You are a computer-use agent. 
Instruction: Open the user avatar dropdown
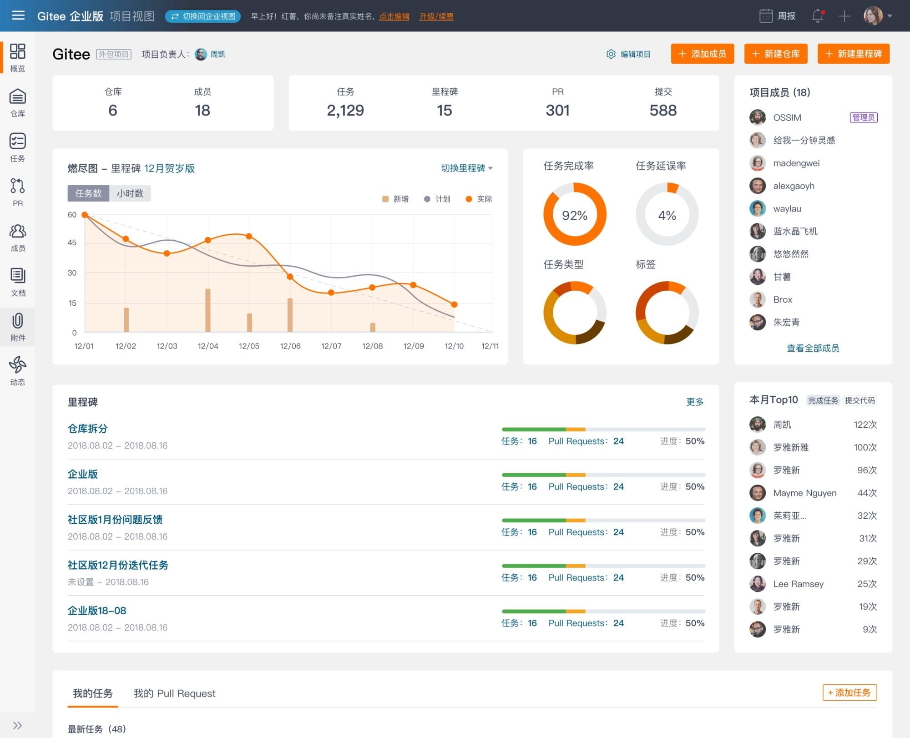point(878,16)
